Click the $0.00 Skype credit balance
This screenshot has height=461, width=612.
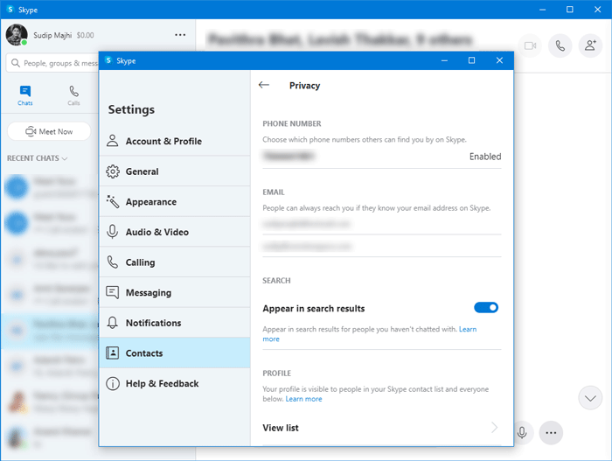tap(85, 35)
